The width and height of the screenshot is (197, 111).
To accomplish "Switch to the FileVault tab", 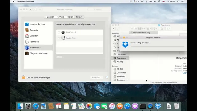I will 60,17.
